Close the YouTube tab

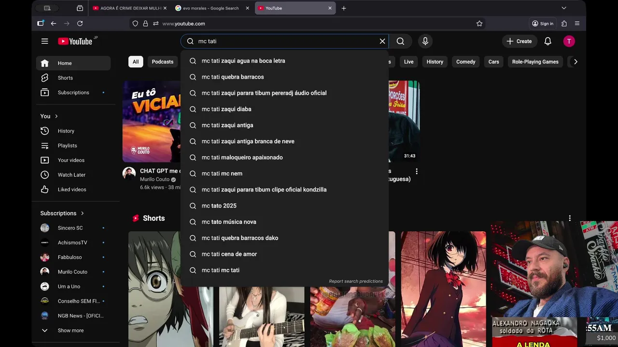pos(330,8)
